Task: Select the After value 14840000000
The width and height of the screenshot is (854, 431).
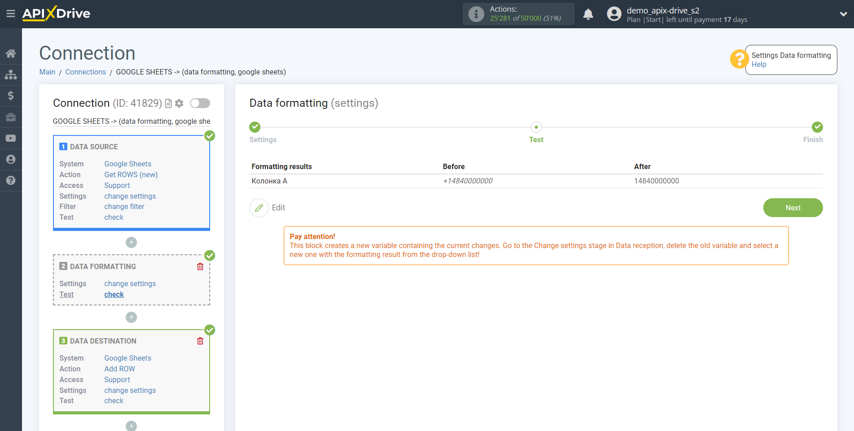Action: [x=656, y=181]
